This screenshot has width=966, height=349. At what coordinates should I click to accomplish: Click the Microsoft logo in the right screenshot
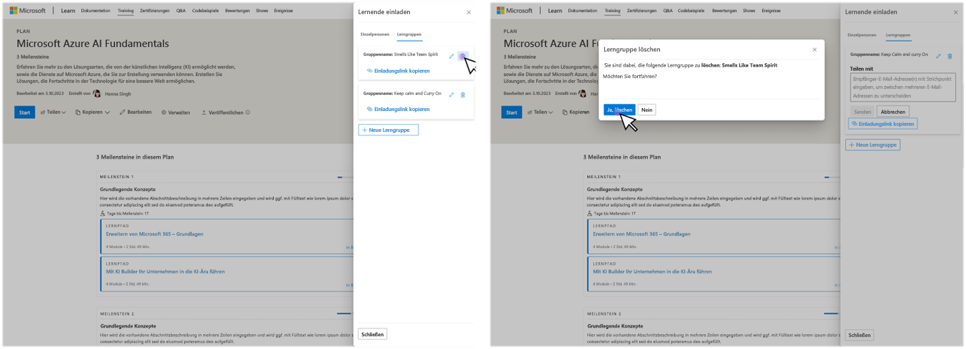pos(515,11)
